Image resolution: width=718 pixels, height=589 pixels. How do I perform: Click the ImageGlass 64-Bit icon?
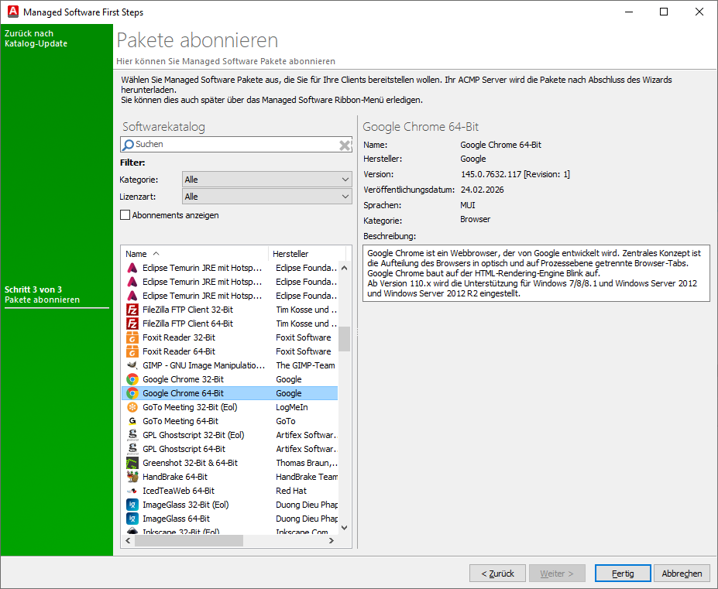click(132, 519)
